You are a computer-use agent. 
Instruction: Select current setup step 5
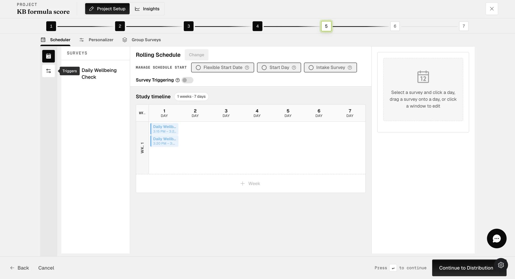pyautogui.click(x=326, y=26)
